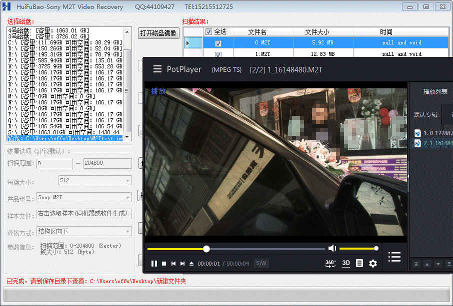Open the PotPlayer hamburger main menu

click(x=157, y=69)
